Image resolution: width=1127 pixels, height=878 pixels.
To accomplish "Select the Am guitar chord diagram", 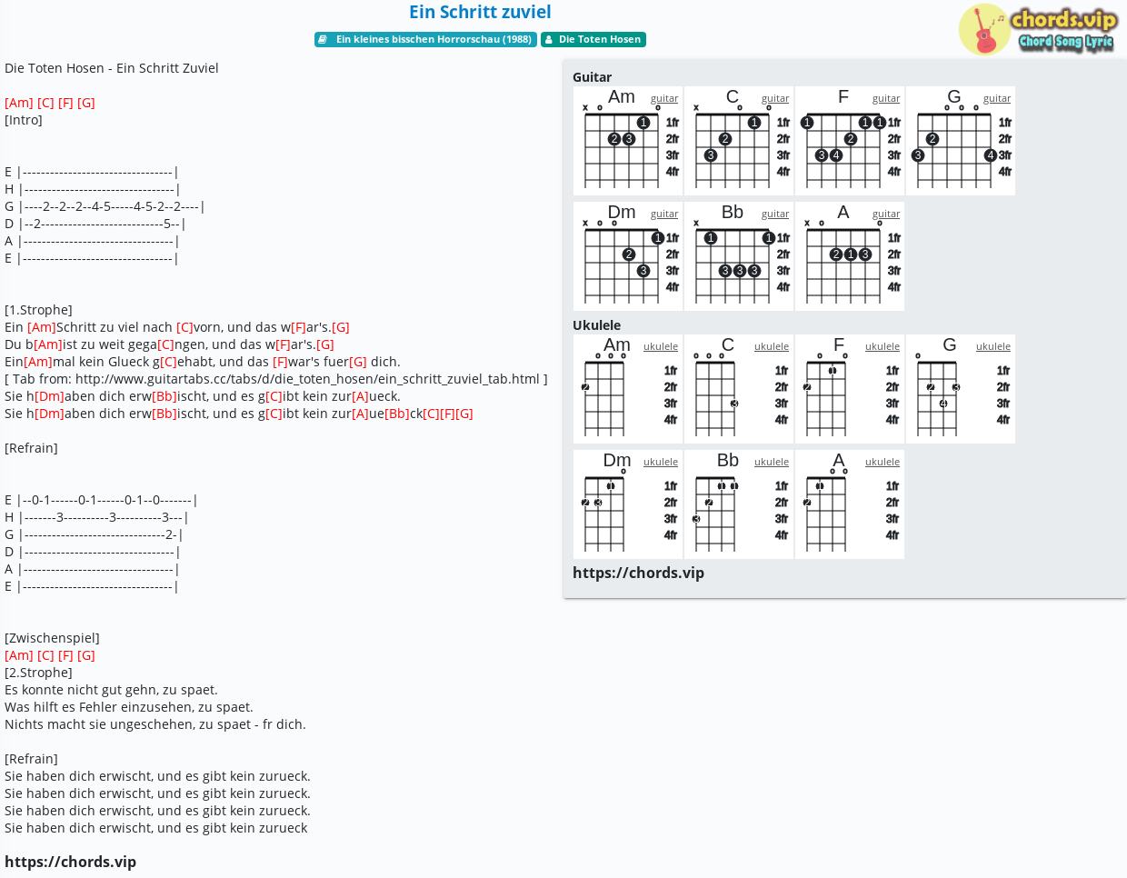I will pyautogui.click(x=628, y=141).
